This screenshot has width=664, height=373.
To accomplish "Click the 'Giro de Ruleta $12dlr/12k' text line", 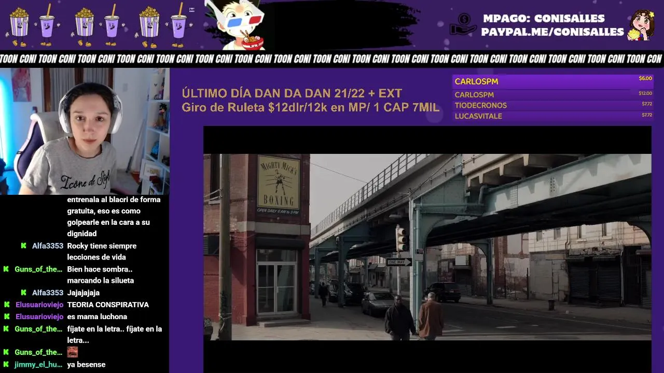I will coord(310,108).
